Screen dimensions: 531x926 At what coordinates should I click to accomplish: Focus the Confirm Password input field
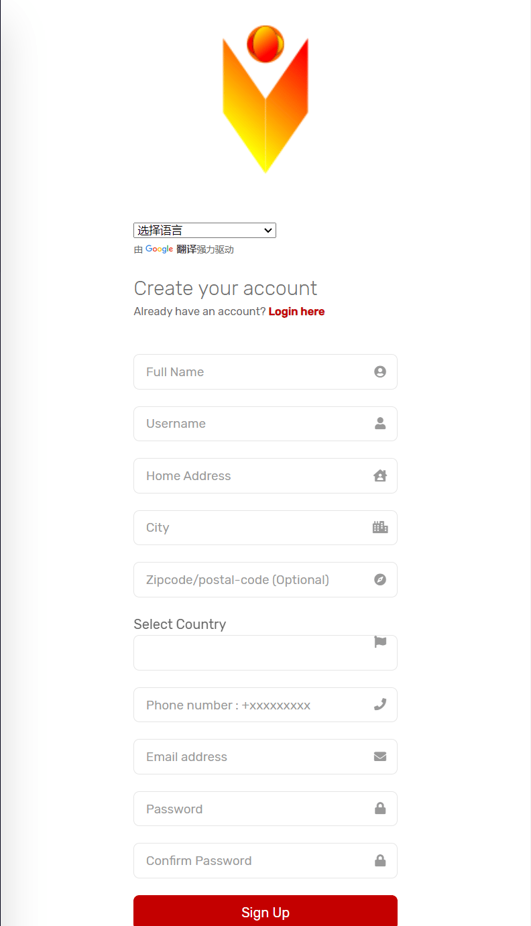tap(265, 860)
